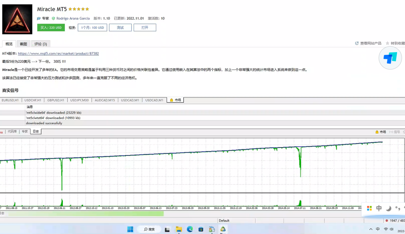Viewport: 405px width, 234px height.
Task: Select the 'downloaded successfully' log row
Action: point(202,123)
